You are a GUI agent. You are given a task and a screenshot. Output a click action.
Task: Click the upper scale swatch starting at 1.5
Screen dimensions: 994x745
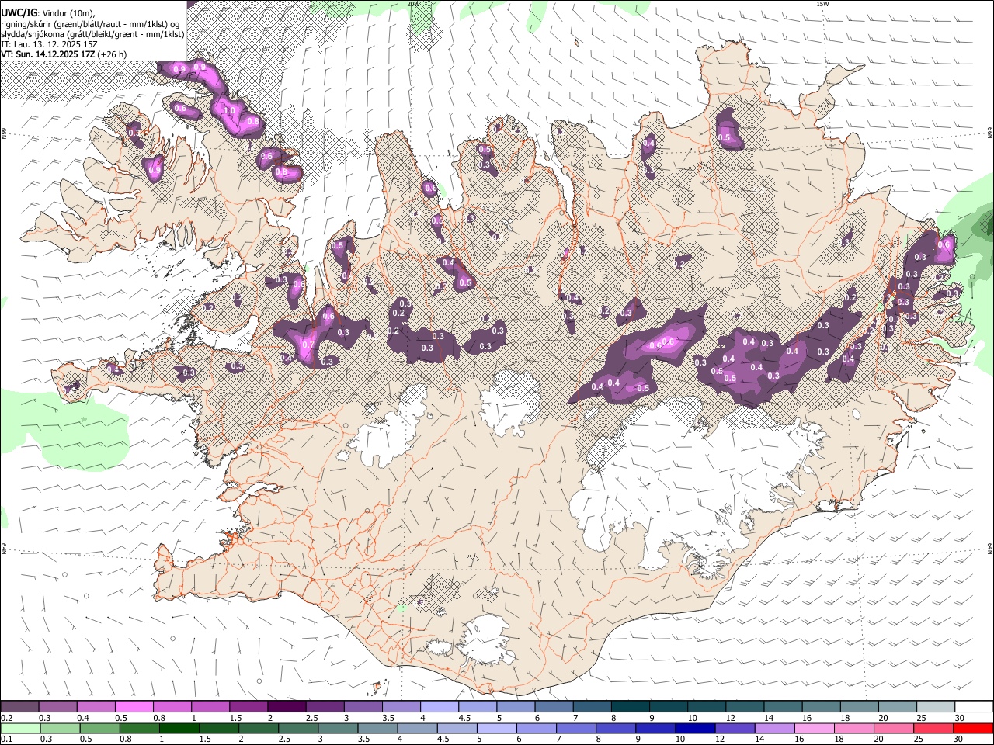(x=248, y=706)
